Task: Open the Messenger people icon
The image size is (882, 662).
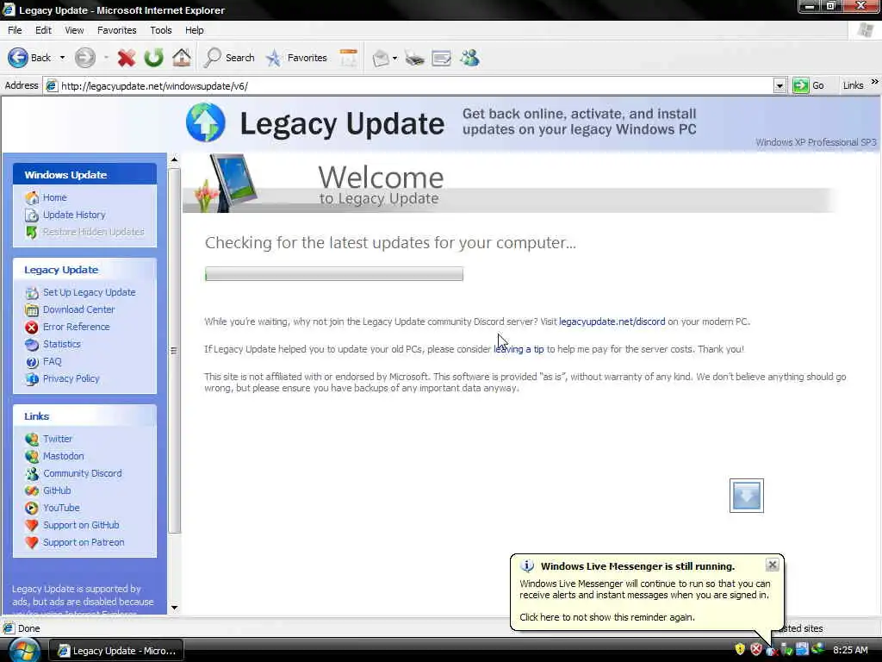Action: point(469,58)
